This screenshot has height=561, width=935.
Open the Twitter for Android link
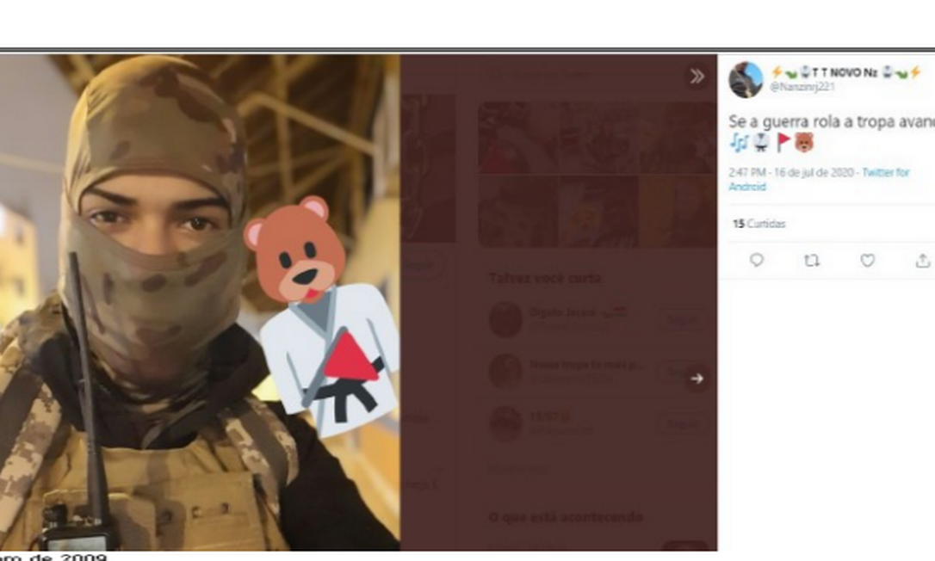click(818, 179)
